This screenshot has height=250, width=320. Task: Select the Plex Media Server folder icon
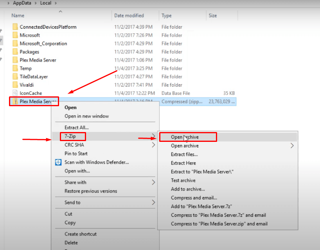pyautogui.click(x=15, y=60)
